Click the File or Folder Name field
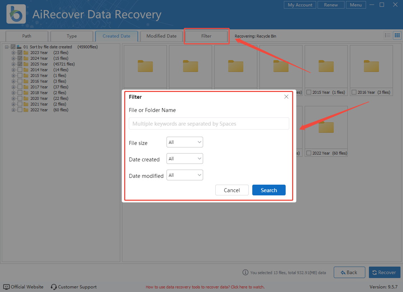Image resolution: width=403 pixels, height=292 pixels. pos(209,123)
